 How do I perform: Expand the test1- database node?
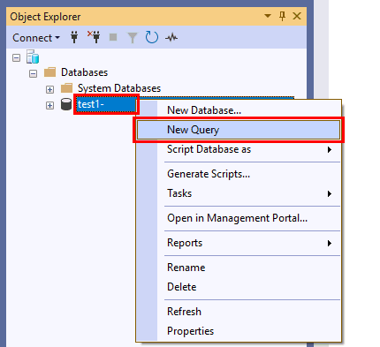tap(49, 105)
